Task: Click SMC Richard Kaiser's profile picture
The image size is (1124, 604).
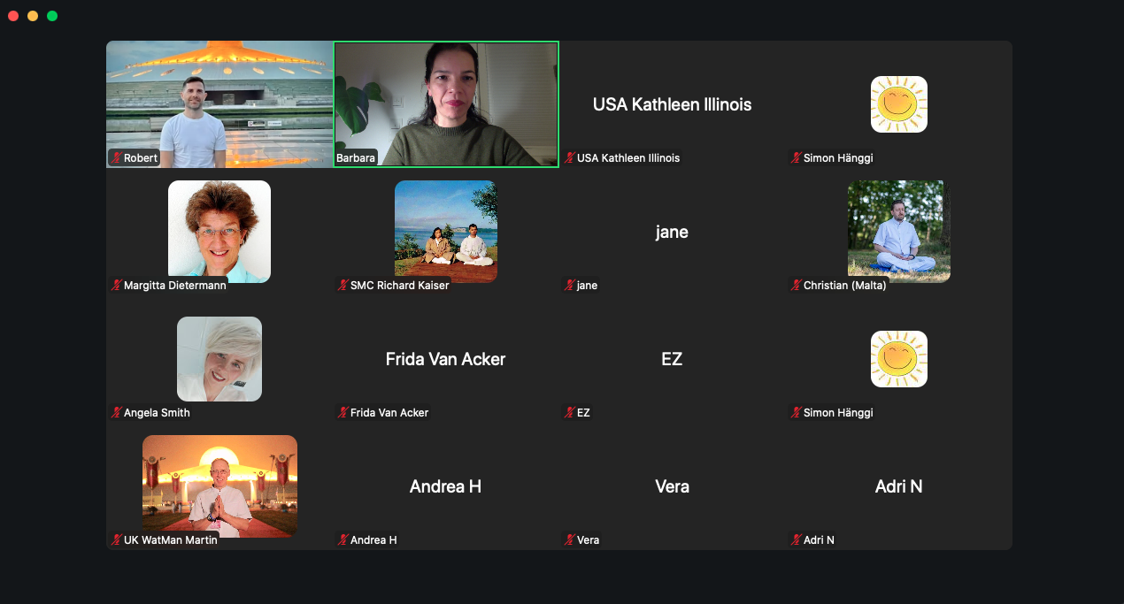Action: [x=445, y=231]
